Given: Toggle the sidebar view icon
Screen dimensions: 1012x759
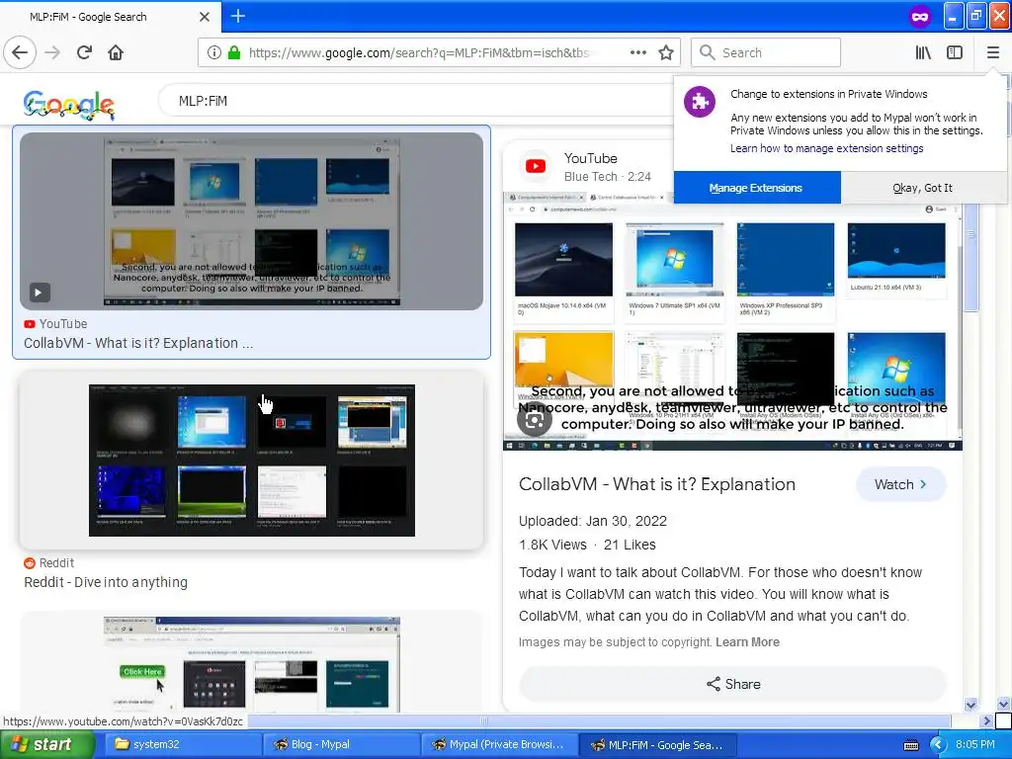Looking at the screenshot, I should [x=955, y=52].
